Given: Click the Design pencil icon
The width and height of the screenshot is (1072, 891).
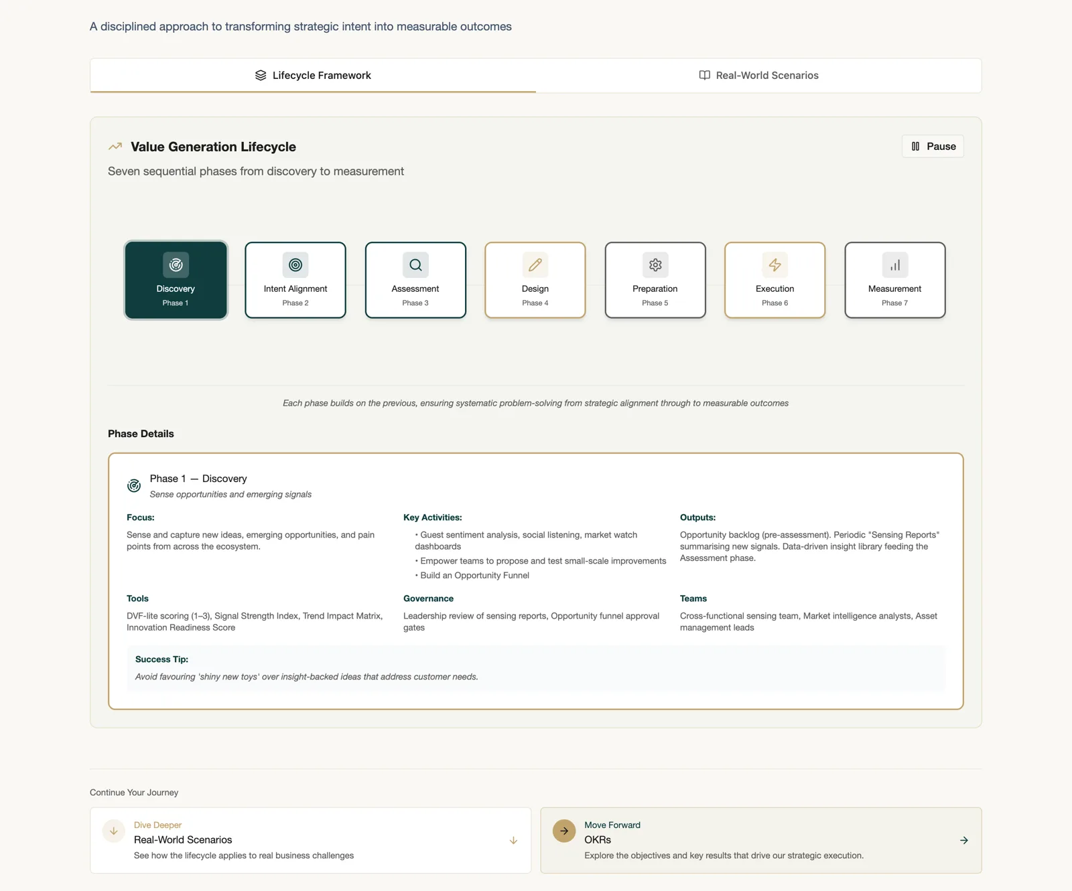Looking at the screenshot, I should [x=535, y=265].
